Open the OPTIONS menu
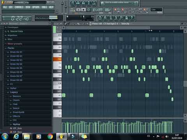187x140 pixels. [36, 7]
